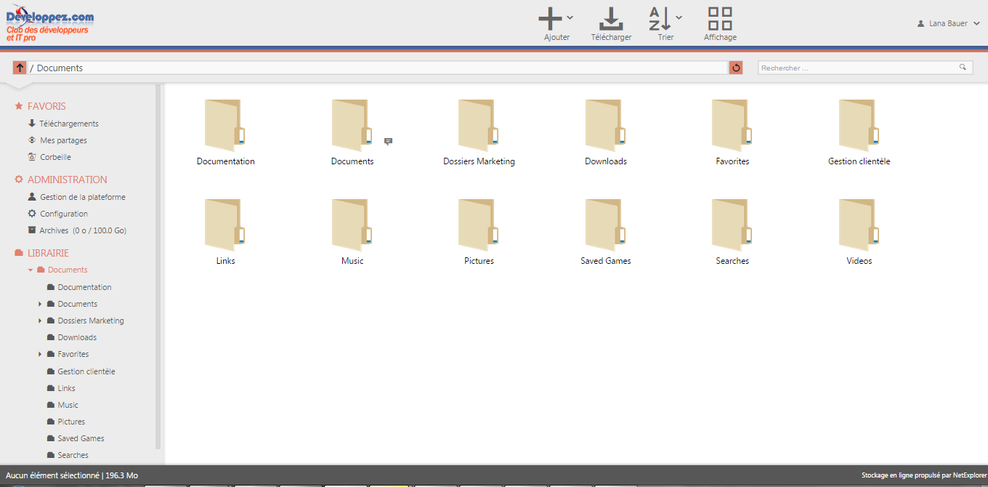Expand Favorites node in the sidebar tree
This screenshot has height=487, width=988.
[x=40, y=354]
